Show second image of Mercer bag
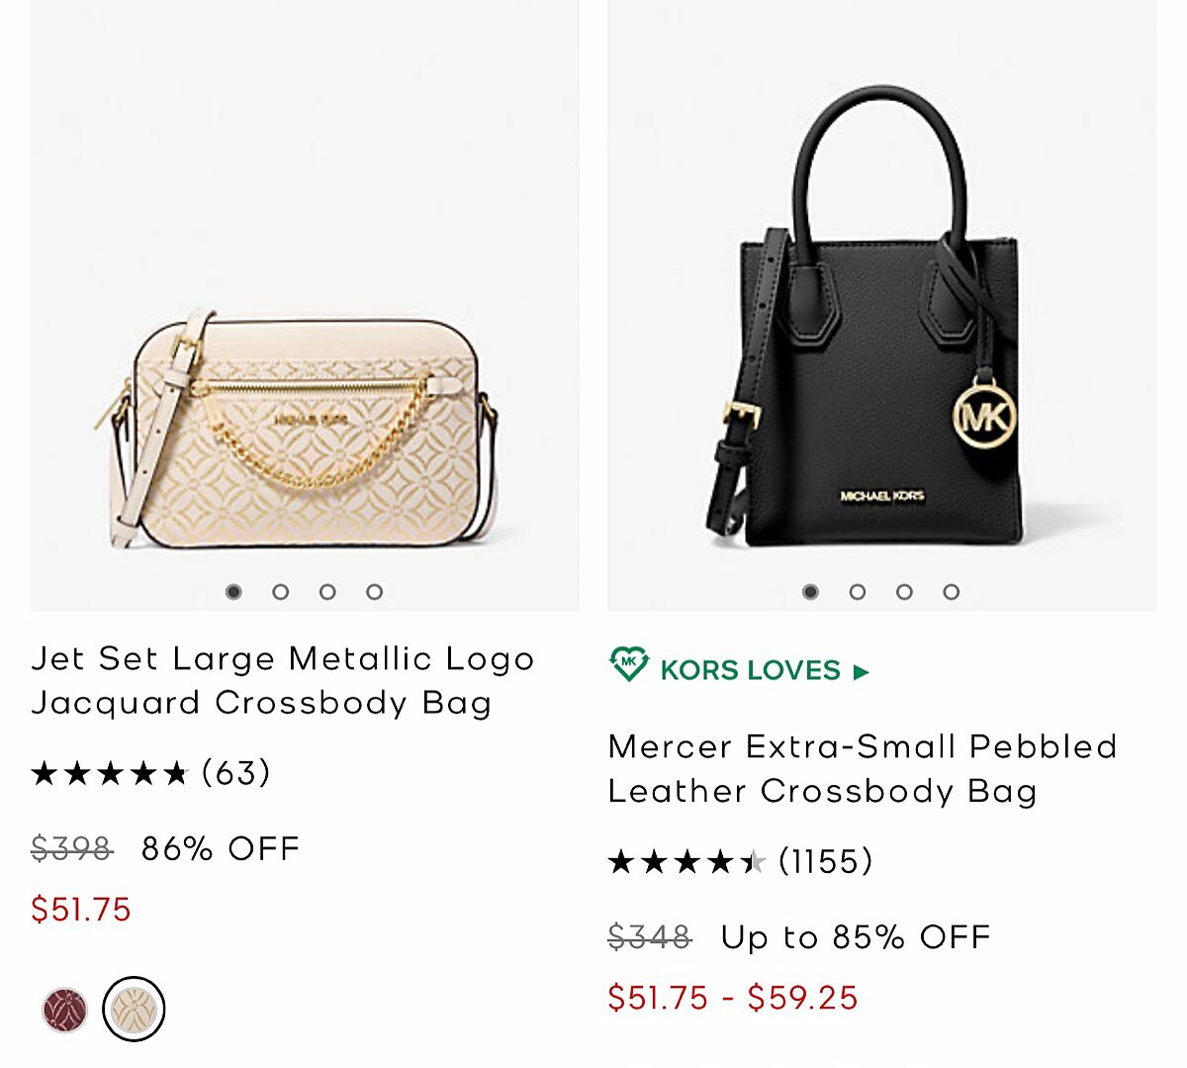This screenshot has width=1187, height=1068. tap(858, 592)
